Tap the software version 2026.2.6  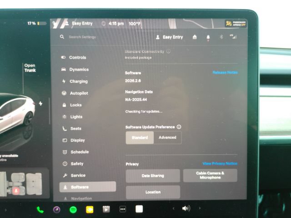[x=133, y=81]
